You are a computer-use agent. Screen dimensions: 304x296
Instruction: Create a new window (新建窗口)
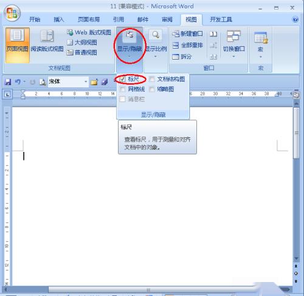pyautogui.click(x=187, y=33)
